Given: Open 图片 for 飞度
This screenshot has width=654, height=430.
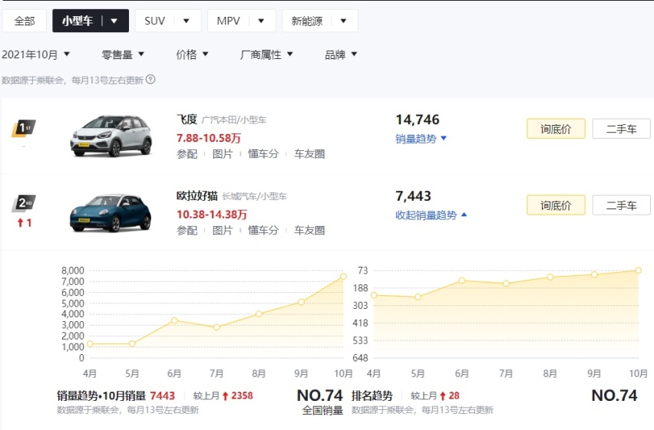Looking at the screenshot, I should 223,154.
